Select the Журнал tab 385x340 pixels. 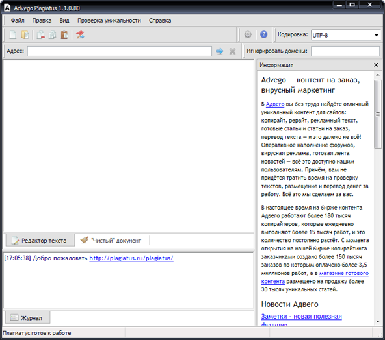tap(27, 318)
